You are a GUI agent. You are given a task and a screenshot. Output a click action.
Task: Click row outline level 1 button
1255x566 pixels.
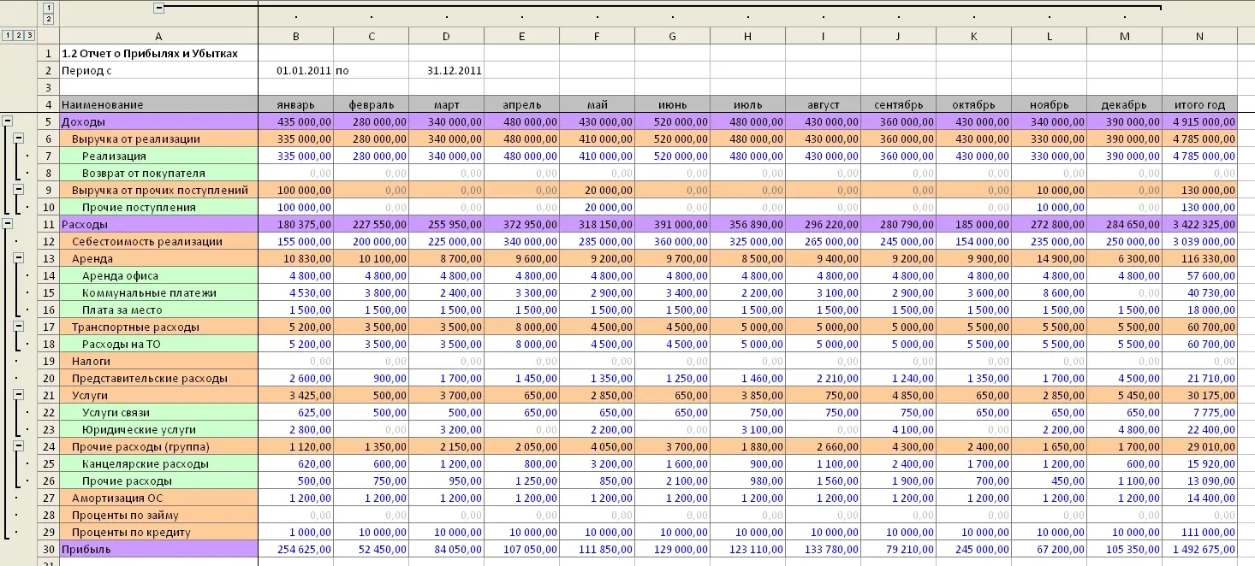(x=8, y=35)
